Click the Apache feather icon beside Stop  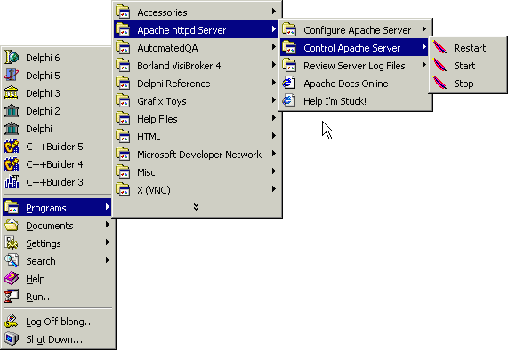pyautogui.click(x=439, y=84)
